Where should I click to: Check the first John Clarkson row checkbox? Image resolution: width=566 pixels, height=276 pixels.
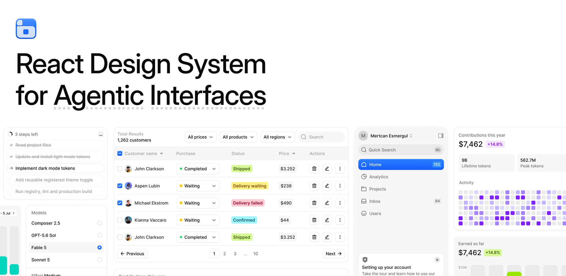pyautogui.click(x=120, y=169)
